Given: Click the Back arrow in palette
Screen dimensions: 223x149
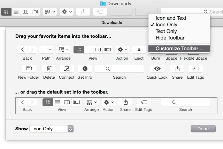Looking at the screenshot, I should coord(23,50).
